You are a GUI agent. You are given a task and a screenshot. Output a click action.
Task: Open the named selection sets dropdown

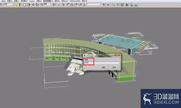pos(94,4)
